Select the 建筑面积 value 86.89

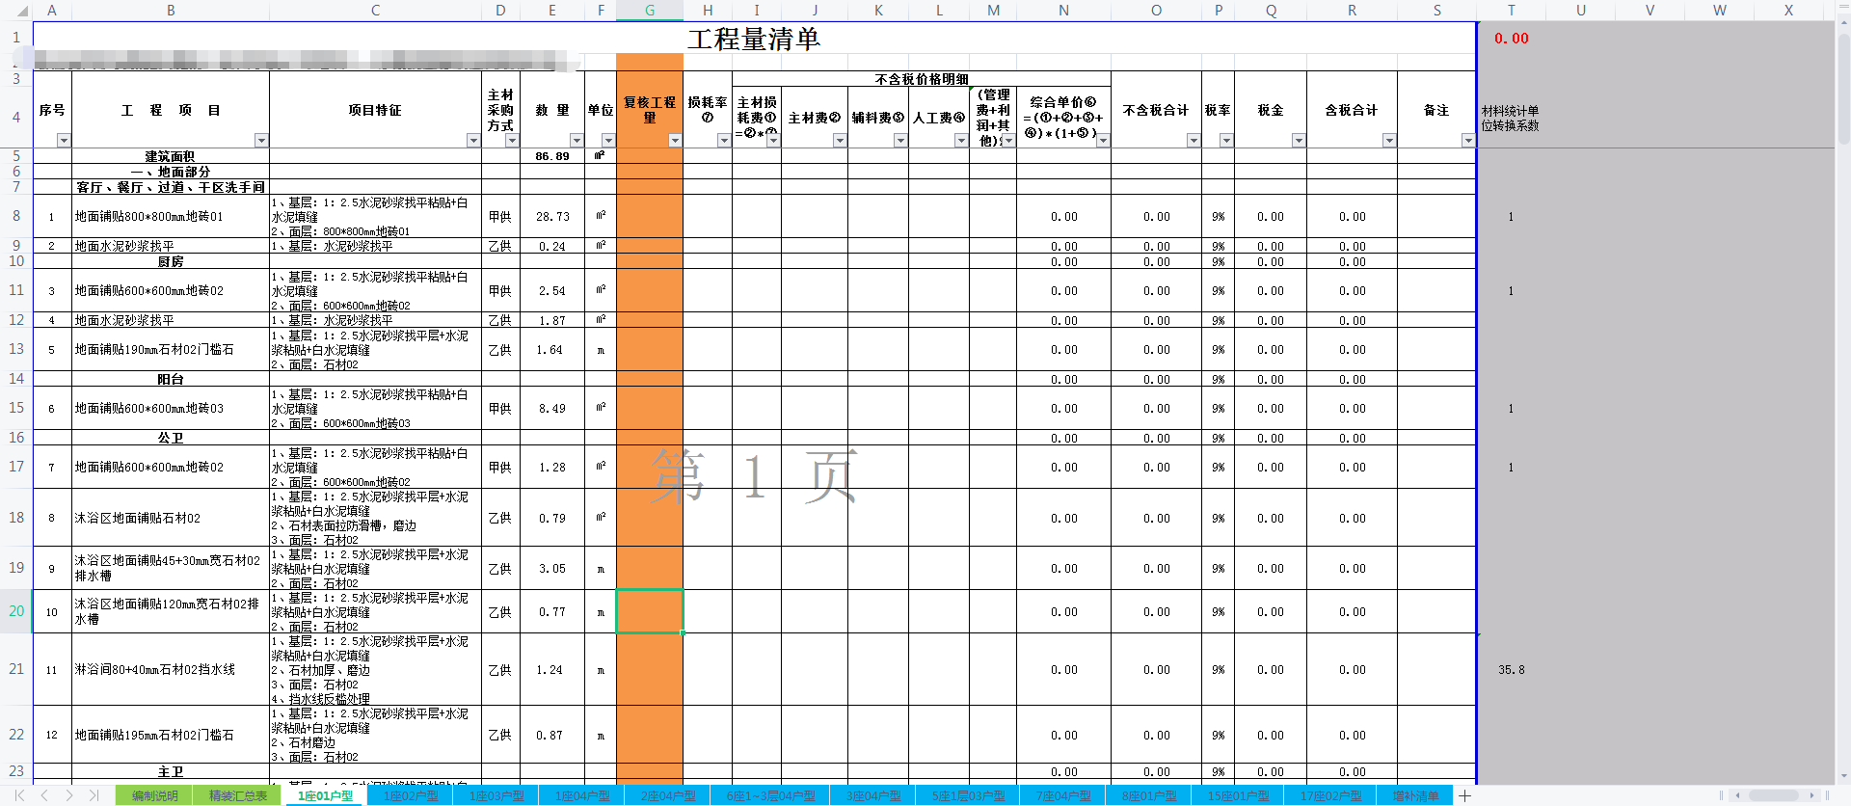[552, 156]
